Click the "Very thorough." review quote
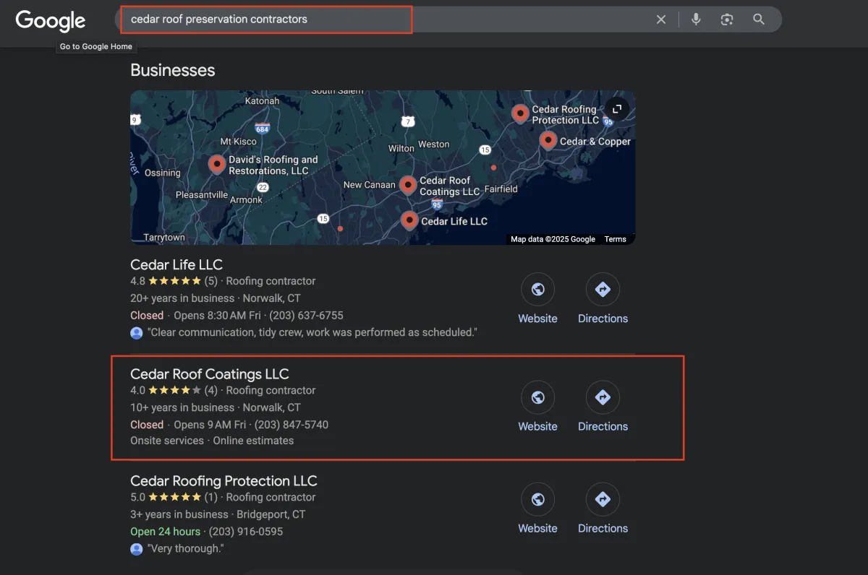The image size is (868, 575). (x=185, y=549)
